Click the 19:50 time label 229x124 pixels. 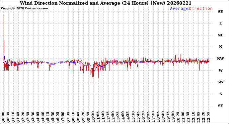pyautogui.click(x=173, y=117)
